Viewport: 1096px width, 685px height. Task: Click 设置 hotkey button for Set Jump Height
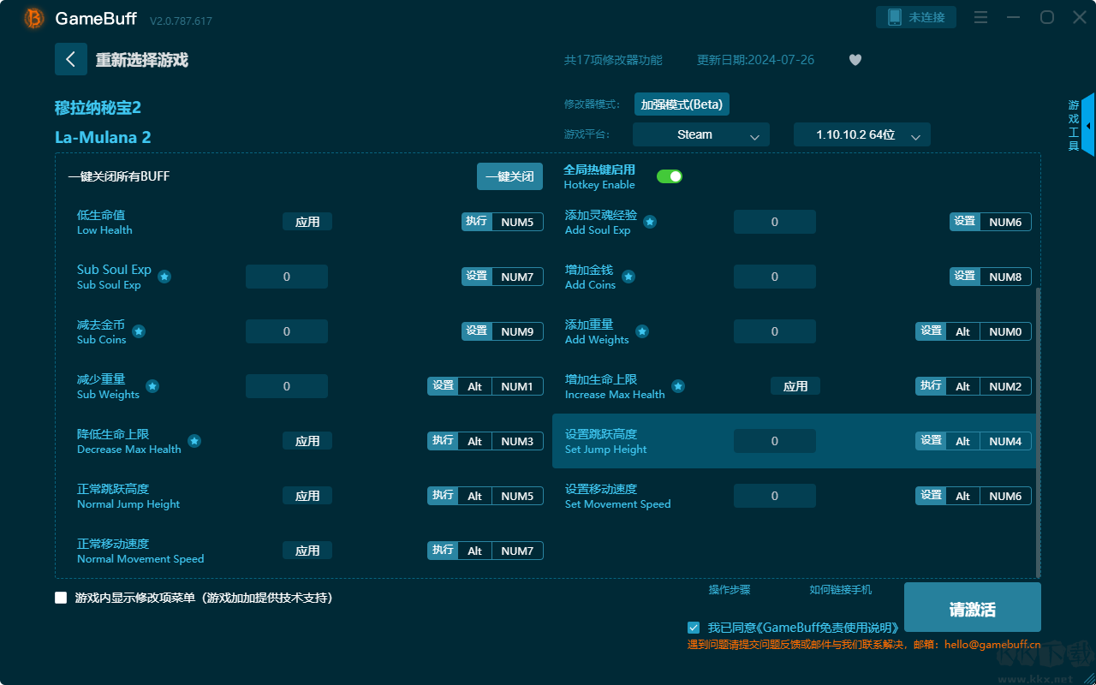click(931, 441)
